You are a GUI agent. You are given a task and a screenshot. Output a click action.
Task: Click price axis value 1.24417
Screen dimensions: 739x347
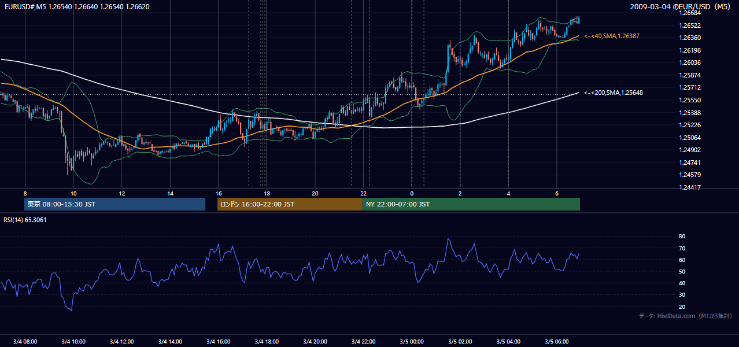[x=690, y=187]
